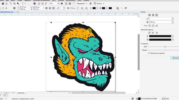Click the Copy contour properties icon
Viewport: 179px width, 100px height.
122,8
